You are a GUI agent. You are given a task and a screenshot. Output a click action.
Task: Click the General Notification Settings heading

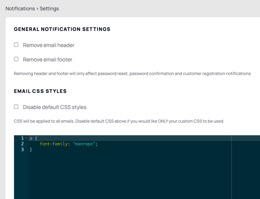click(x=62, y=29)
